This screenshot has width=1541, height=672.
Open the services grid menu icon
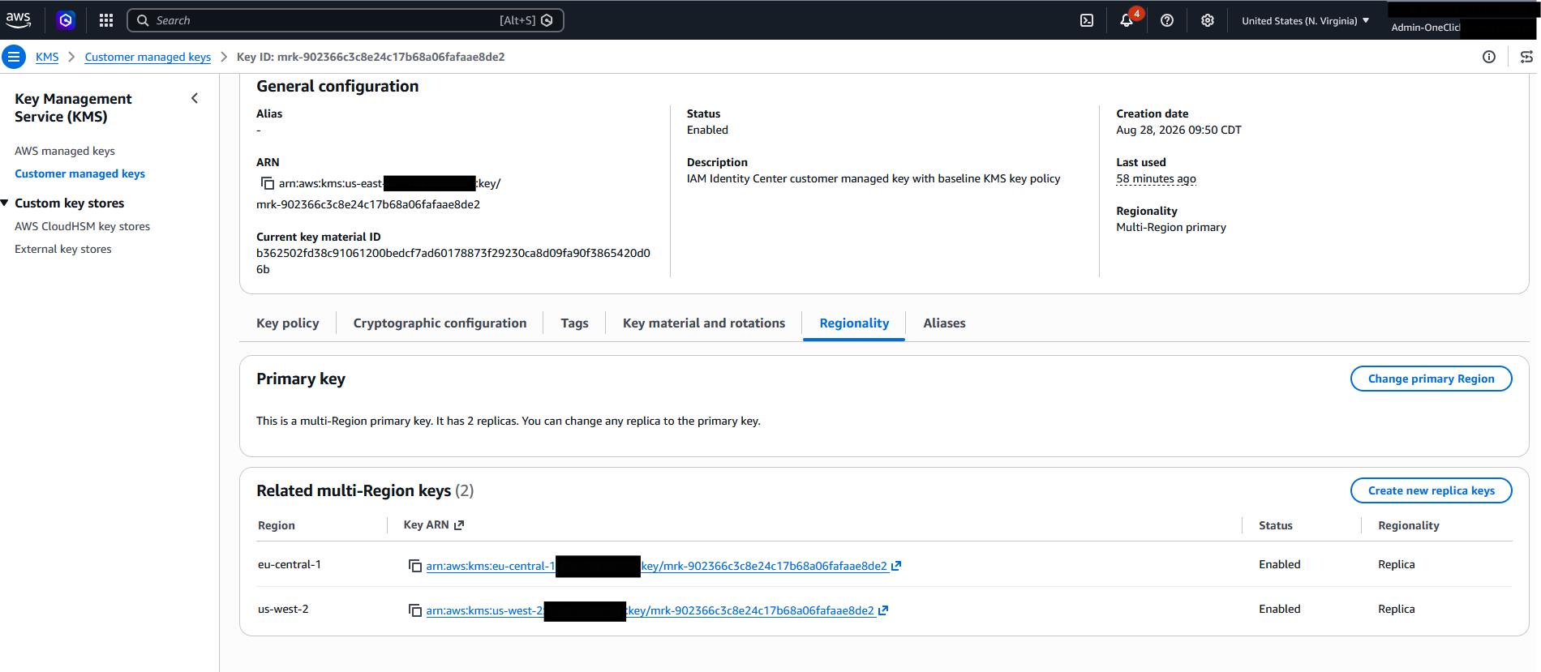pos(106,20)
